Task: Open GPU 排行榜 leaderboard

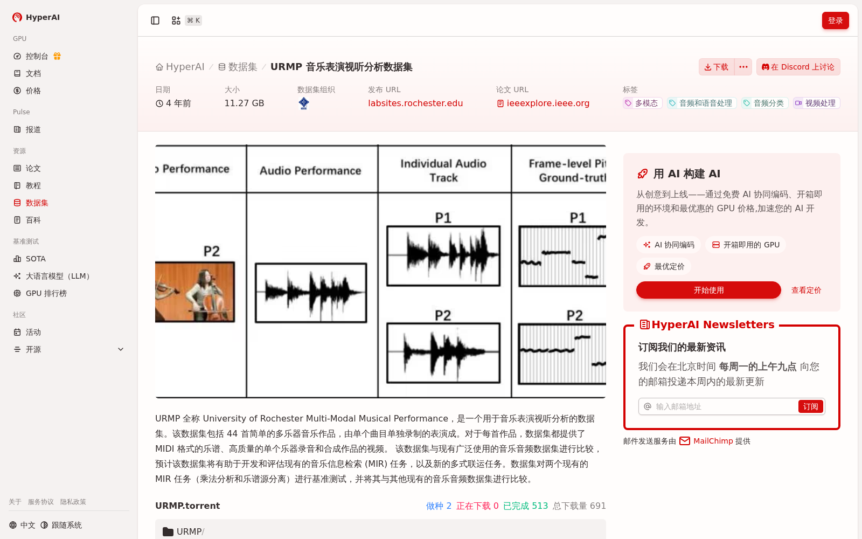Action: click(x=46, y=293)
